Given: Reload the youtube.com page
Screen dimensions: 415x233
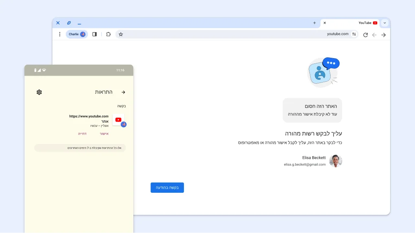Looking at the screenshot, I should click(366, 35).
